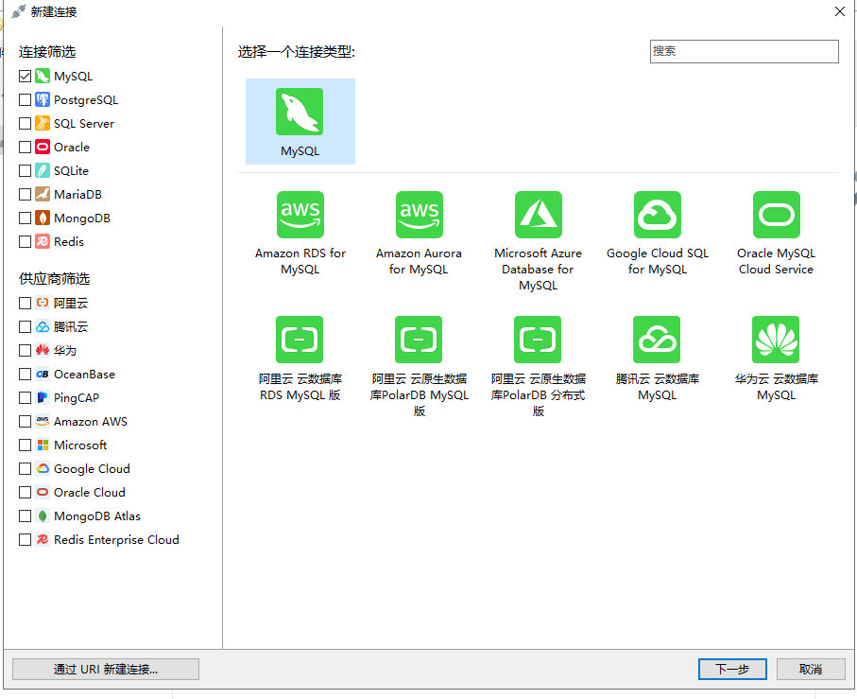Click the SQL Server icon in the filter list

click(x=43, y=123)
